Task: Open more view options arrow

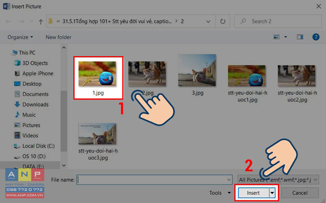Action: pos(286,37)
